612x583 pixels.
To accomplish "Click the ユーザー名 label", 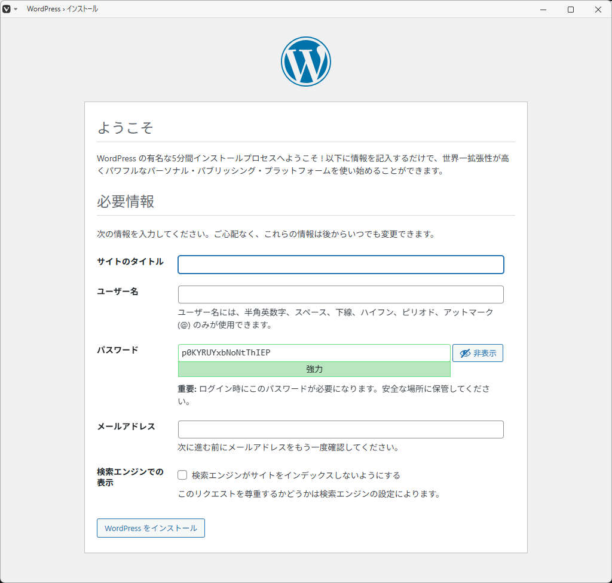I will pos(118,291).
